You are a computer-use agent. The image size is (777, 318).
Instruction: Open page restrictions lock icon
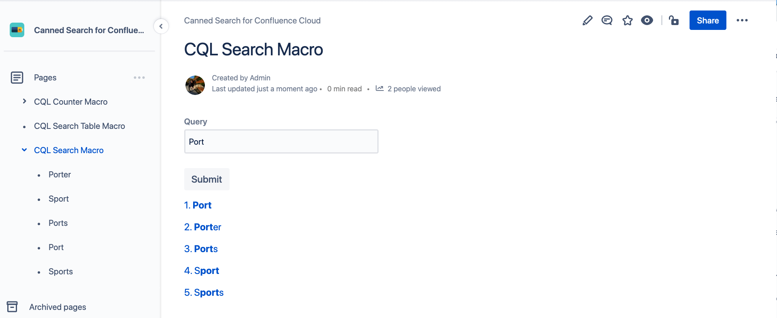tap(674, 20)
